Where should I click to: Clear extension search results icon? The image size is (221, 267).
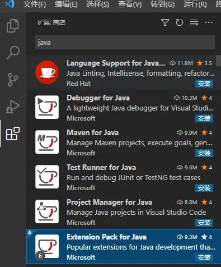pyautogui.click(x=194, y=22)
